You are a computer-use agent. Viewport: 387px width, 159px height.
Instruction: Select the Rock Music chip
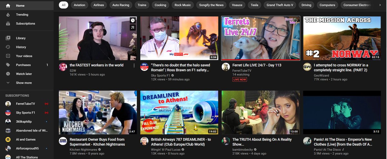(183, 5)
